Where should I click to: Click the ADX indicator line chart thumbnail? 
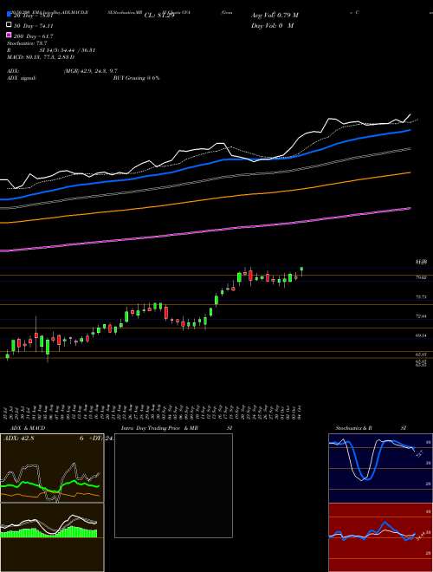tap(52, 468)
